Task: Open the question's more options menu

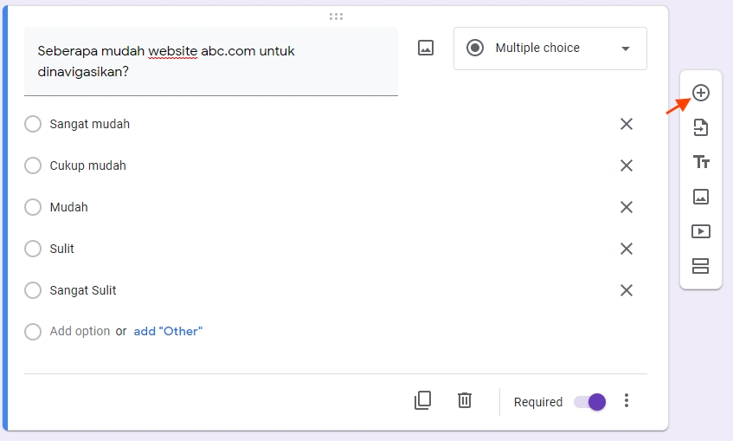Action: coord(627,400)
